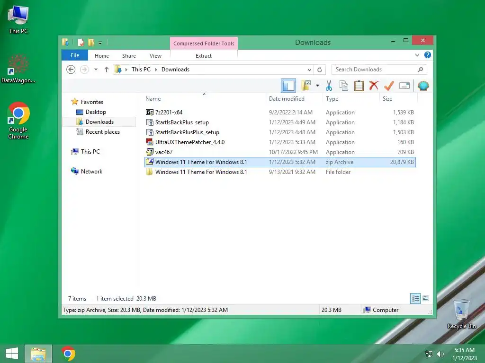Screen dimensions: 485x363
Task: Select This PC in the navigation pane
Action: [x=90, y=152]
